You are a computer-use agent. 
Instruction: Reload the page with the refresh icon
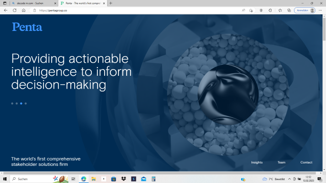tap(14, 10)
